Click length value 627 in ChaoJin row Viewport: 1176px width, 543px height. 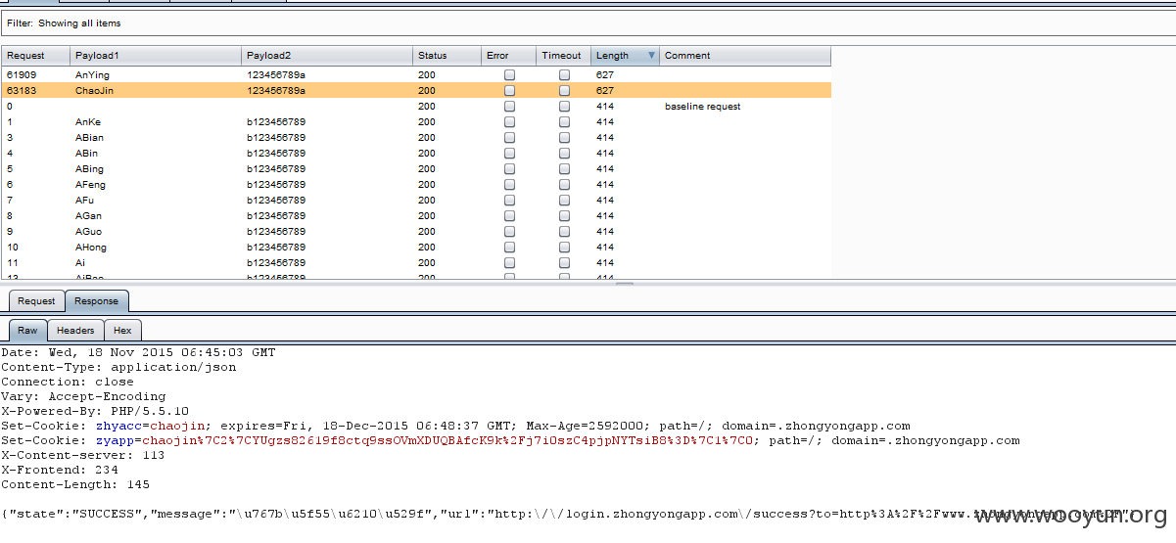[x=604, y=91]
